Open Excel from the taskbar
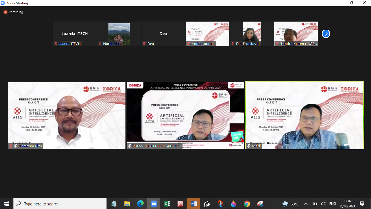The width and height of the screenshot is (371, 209). point(167,204)
